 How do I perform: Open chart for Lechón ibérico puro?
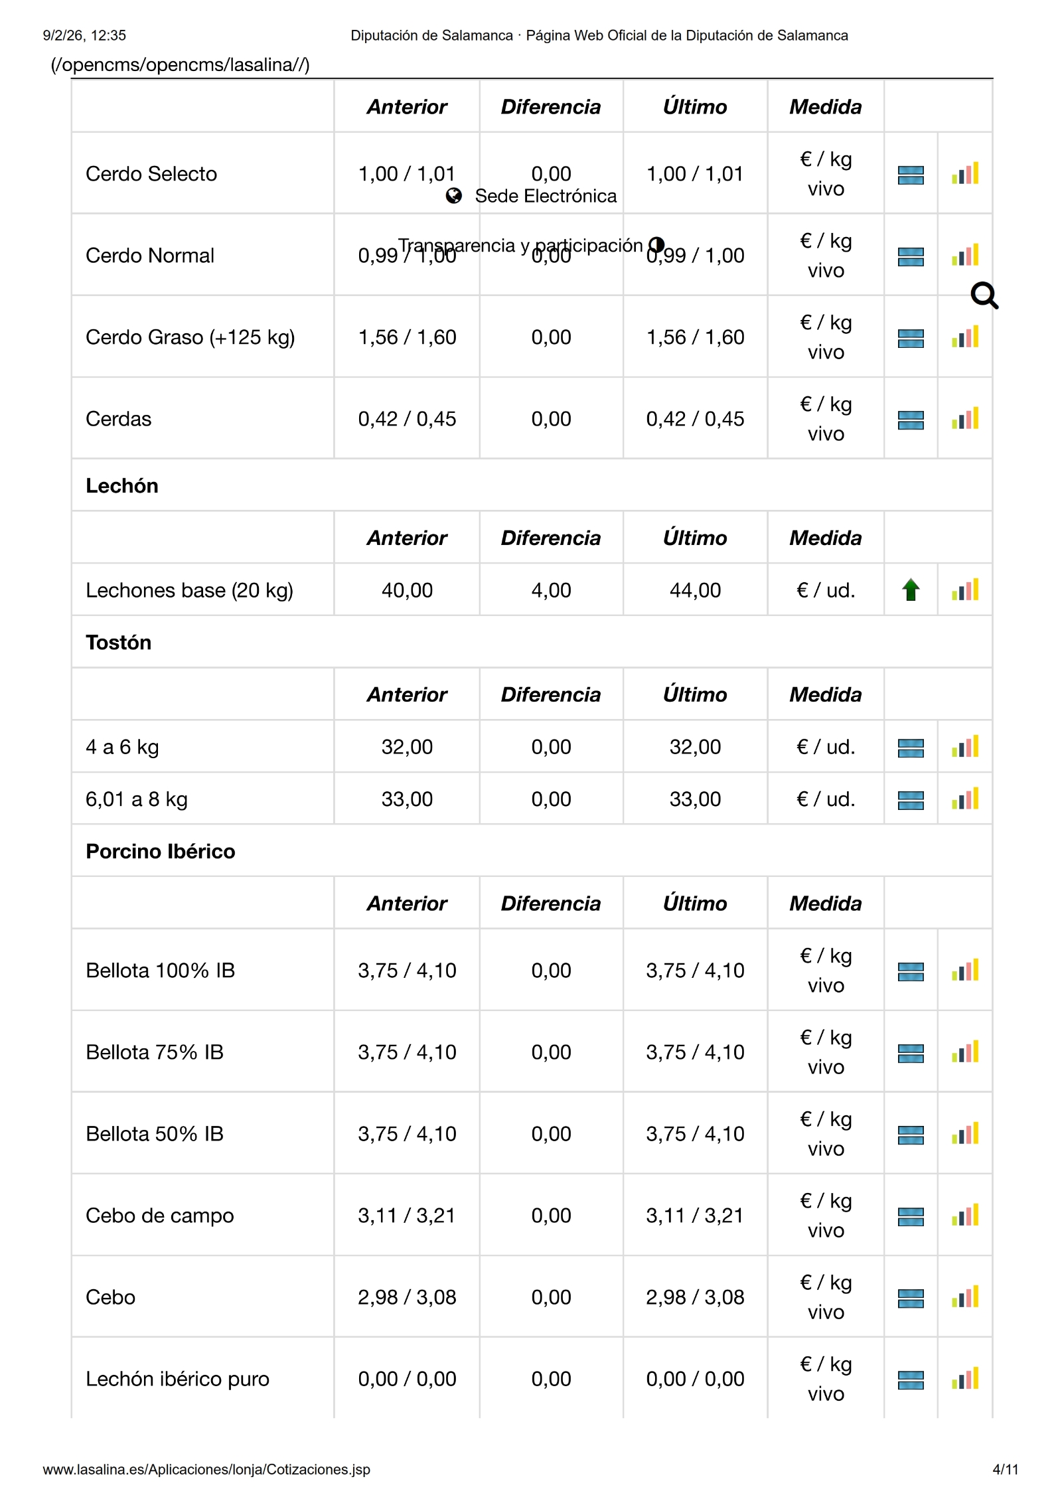(x=965, y=1379)
